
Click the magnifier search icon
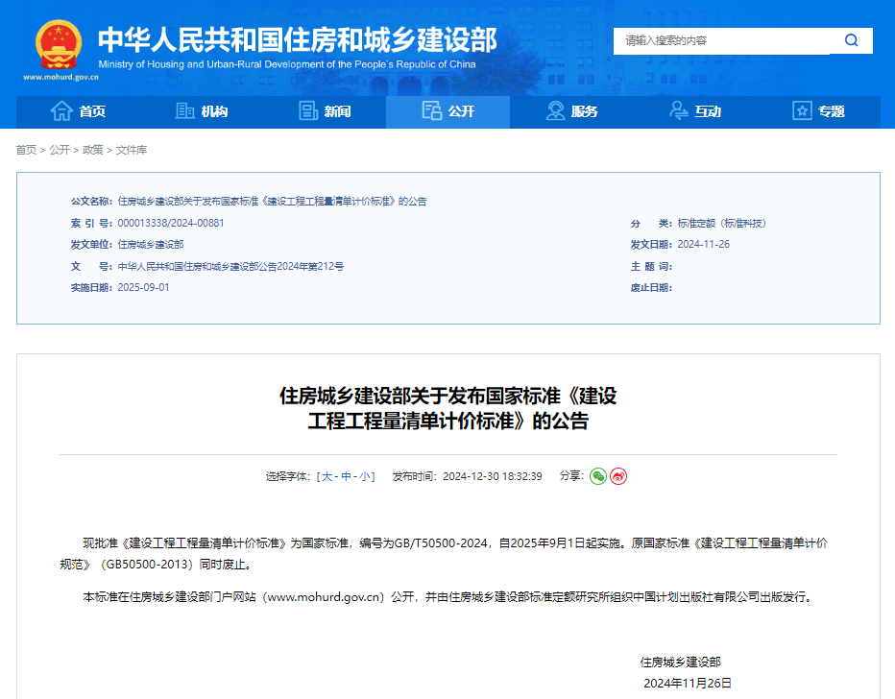(x=851, y=40)
